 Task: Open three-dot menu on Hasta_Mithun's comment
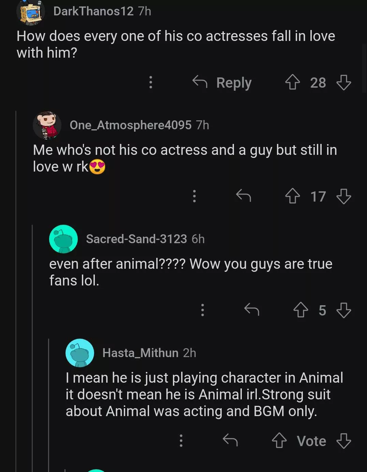181,440
